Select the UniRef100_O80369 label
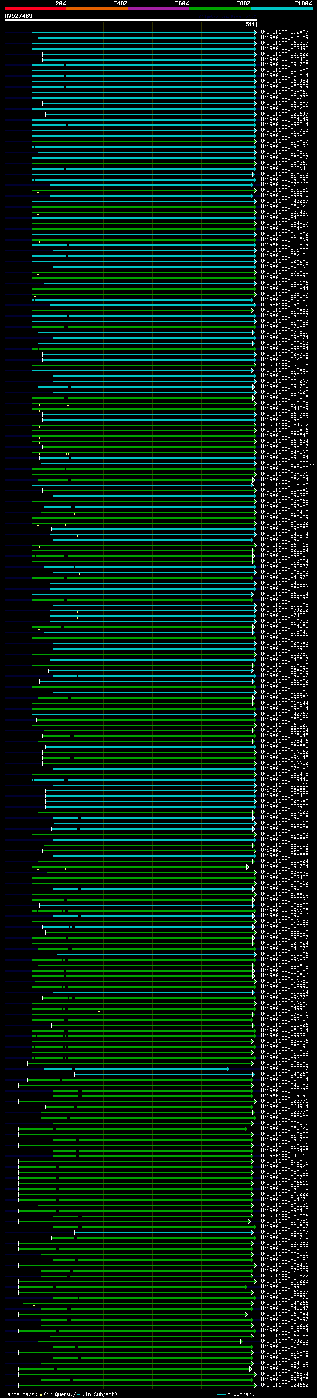 [284, 163]
